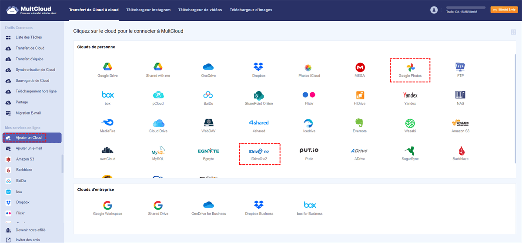
Task: Choose the Egnyte cloud
Action: point(208,153)
